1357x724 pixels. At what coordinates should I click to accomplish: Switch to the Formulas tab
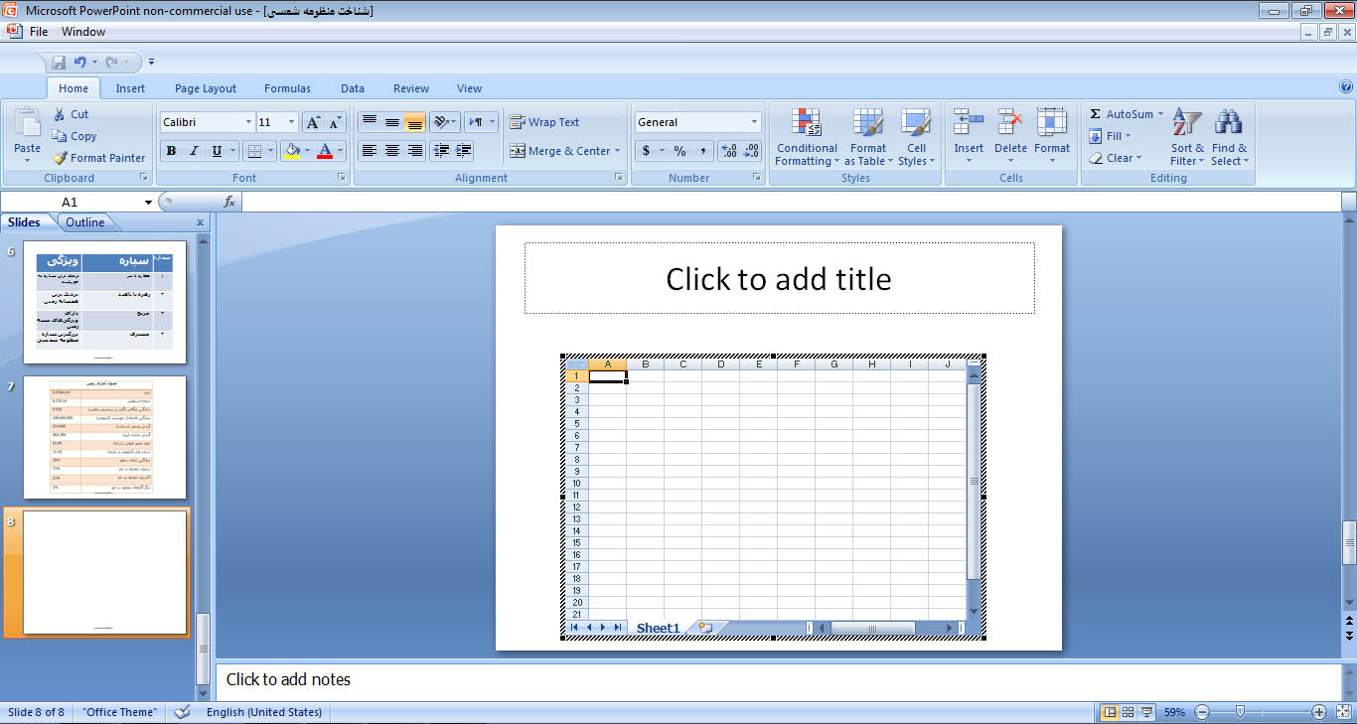coord(287,88)
